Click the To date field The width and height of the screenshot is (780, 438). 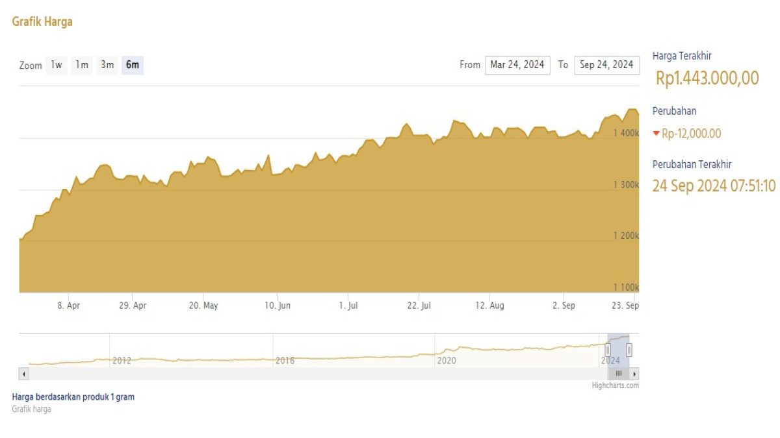(606, 65)
